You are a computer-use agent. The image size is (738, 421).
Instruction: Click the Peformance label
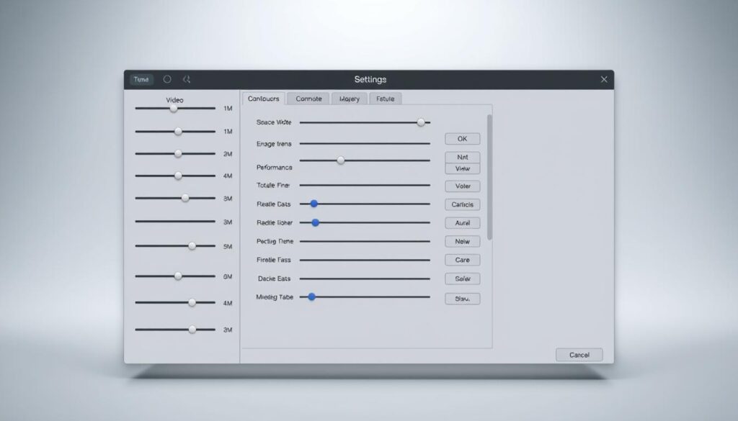[x=275, y=167]
